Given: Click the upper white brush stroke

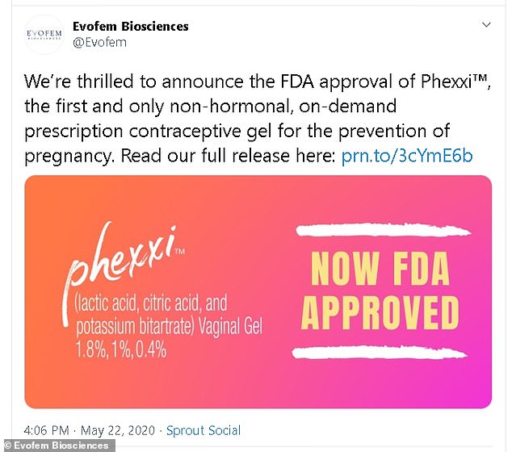Looking at the screenshot, I should 383,230.
